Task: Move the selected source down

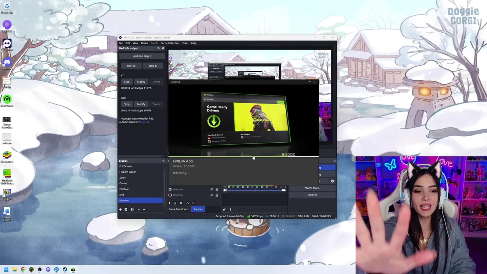Action: tap(193, 203)
